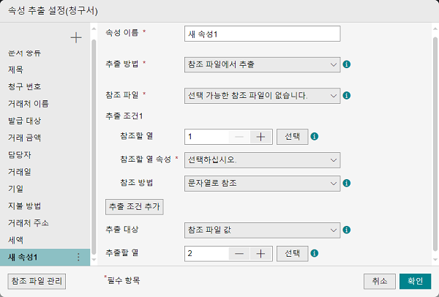Viewport: 439px width, 297px height.
Task: Click info icon next to 추출할 열
Action: (x=315, y=253)
